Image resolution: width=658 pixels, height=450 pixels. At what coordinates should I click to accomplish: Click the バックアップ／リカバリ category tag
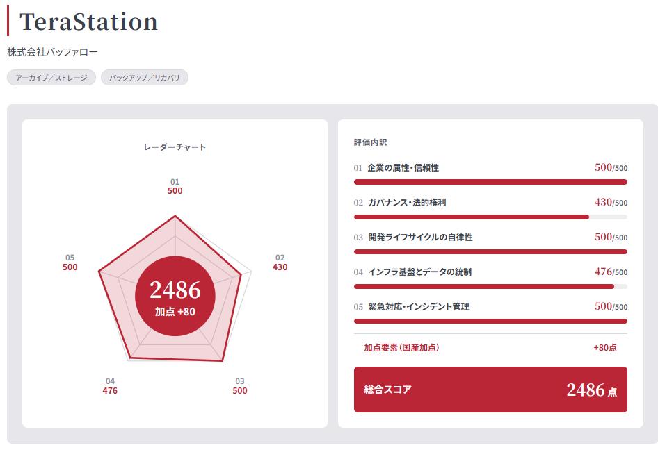[145, 78]
